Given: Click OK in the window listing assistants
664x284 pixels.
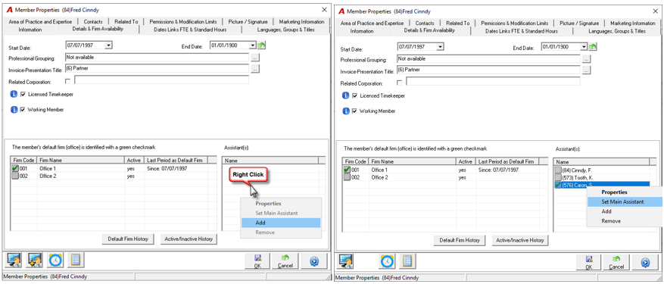Looking at the screenshot, I should (x=589, y=262).
